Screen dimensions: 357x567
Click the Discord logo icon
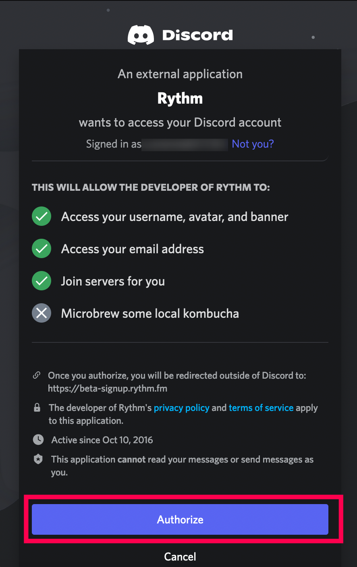tap(141, 35)
